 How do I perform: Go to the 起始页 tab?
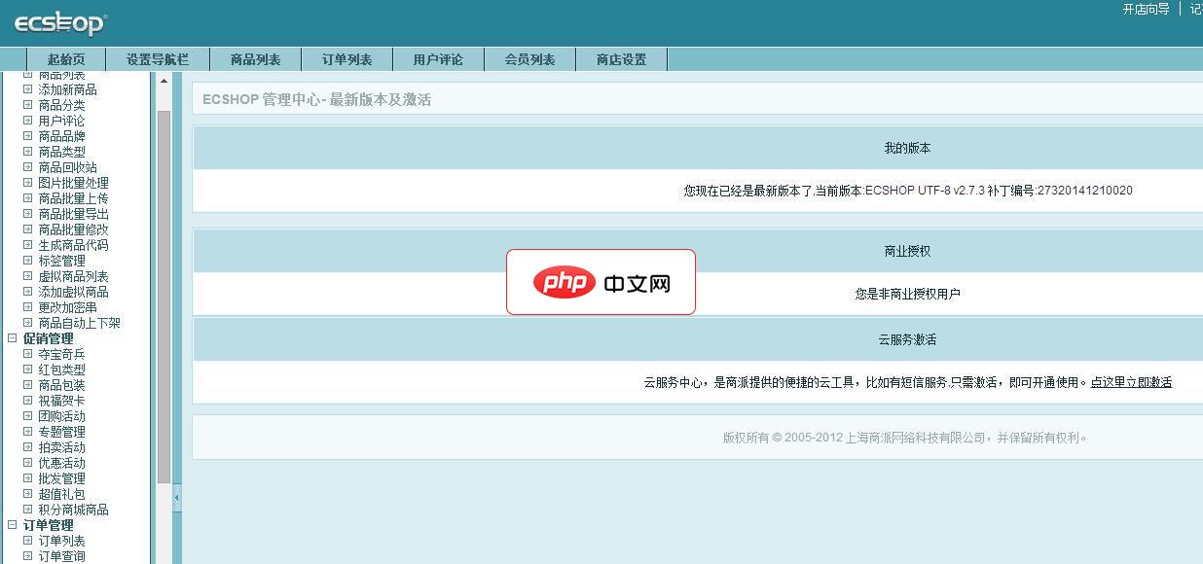tap(65, 58)
